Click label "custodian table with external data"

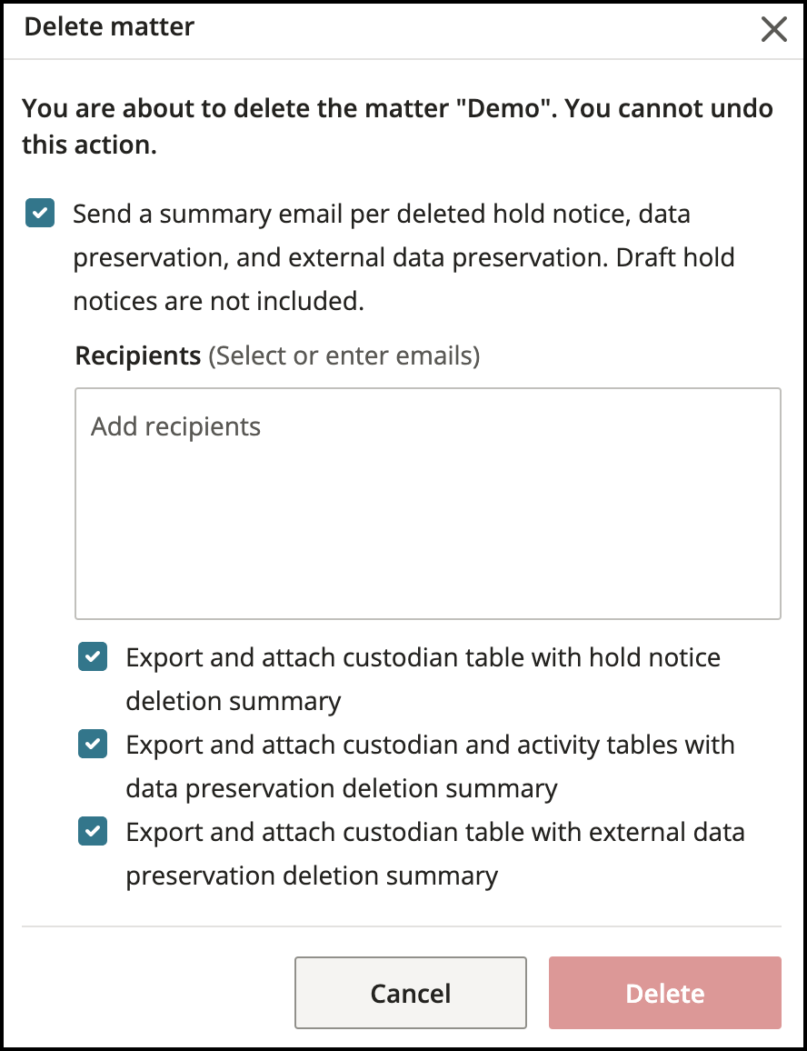tap(543, 832)
